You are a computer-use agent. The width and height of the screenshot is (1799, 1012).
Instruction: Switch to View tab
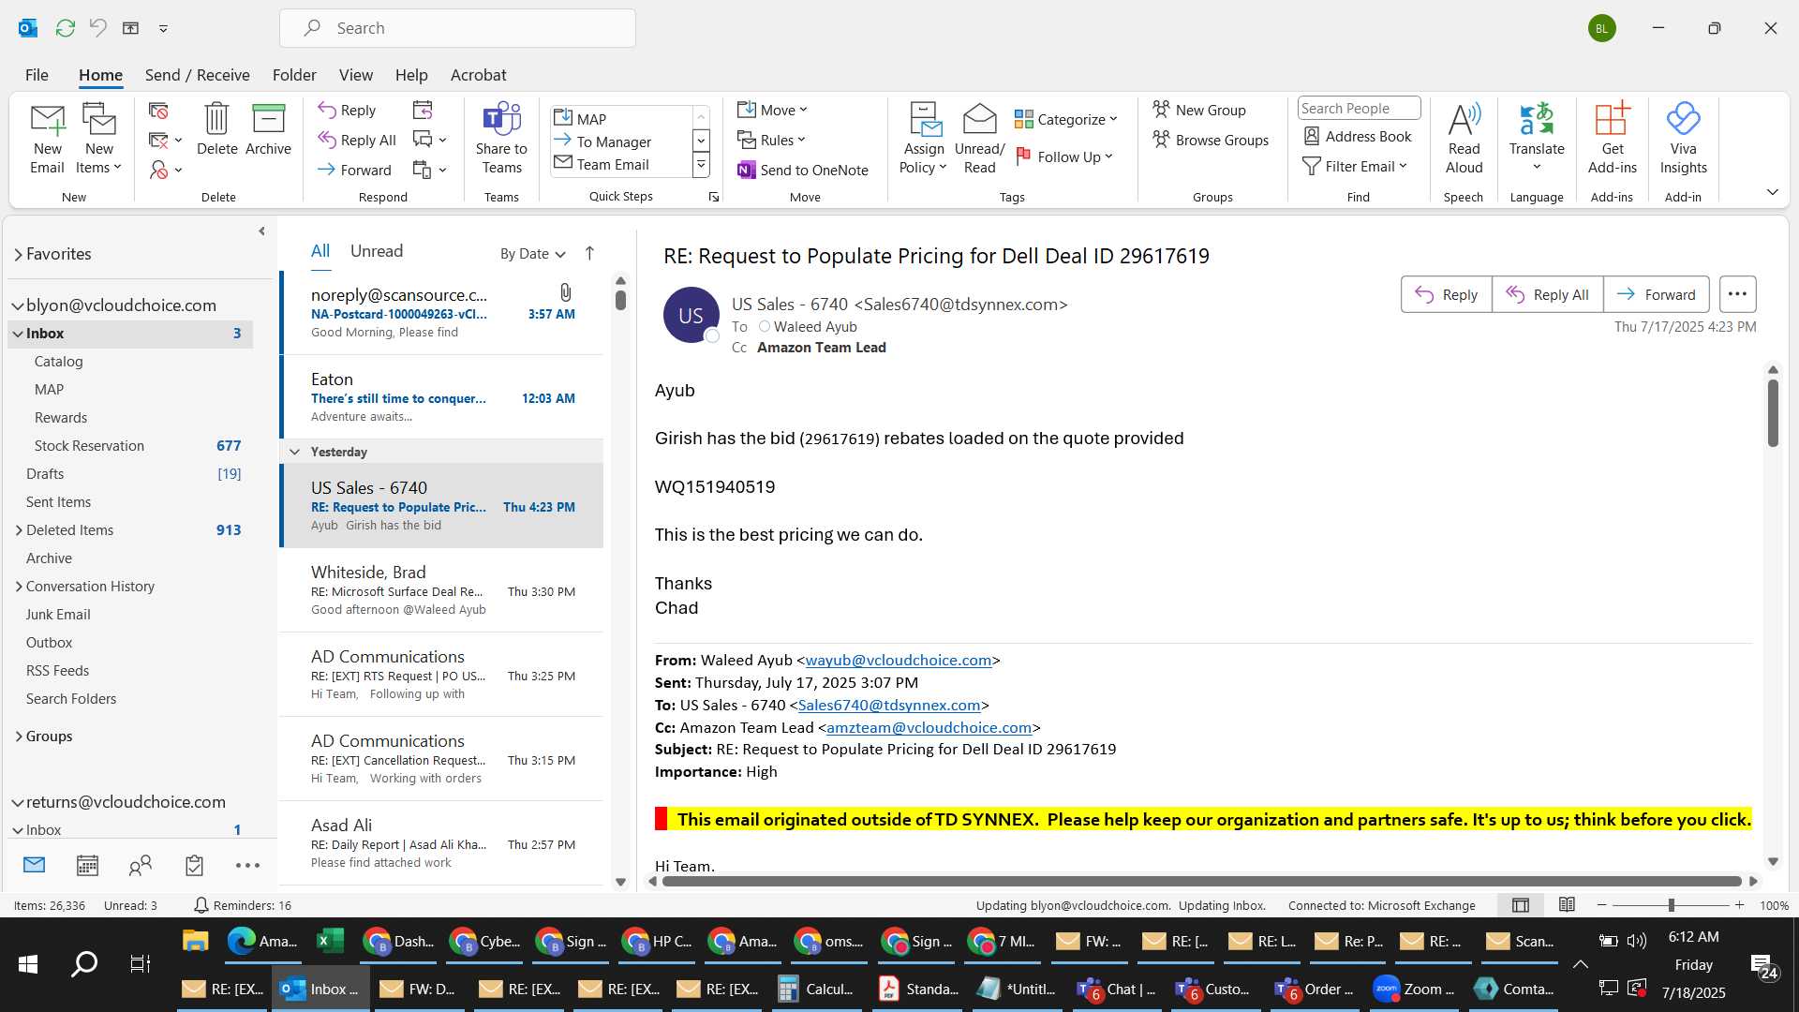[355, 75]
